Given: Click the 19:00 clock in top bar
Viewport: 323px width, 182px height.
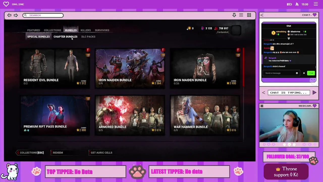Looking at the screenshot, I should coord(305,4).
